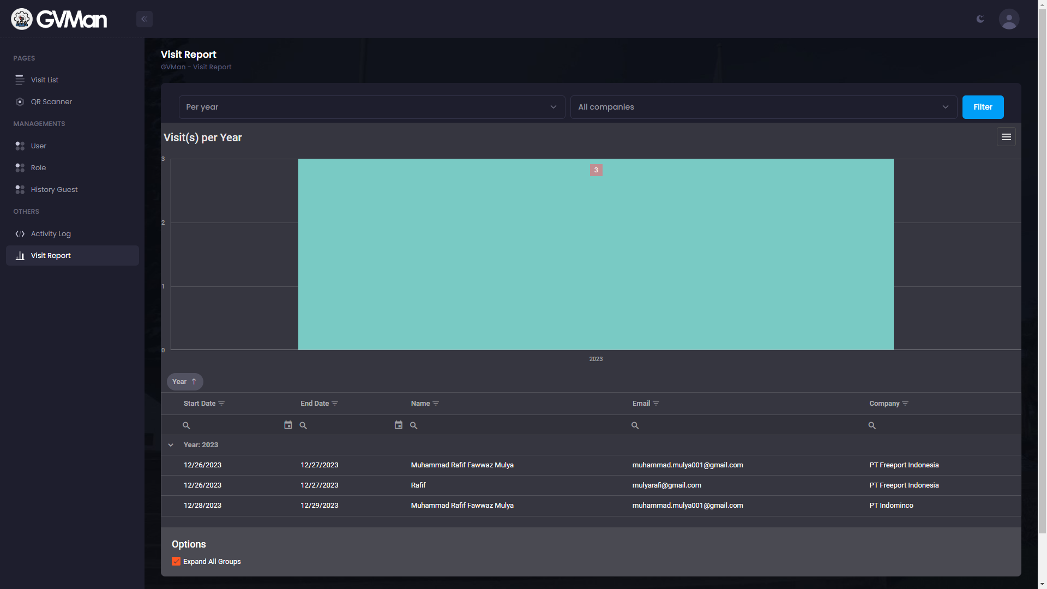1047x589 pixels.
Task: Click the Name filter search field
Action: (516, 425)
